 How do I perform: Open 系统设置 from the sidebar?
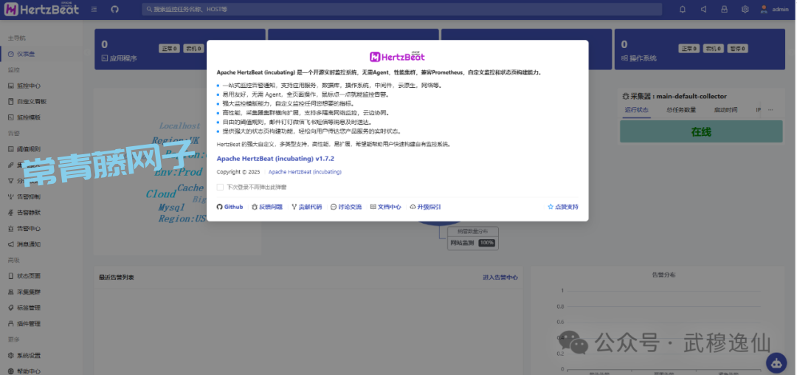click(28, 355)
